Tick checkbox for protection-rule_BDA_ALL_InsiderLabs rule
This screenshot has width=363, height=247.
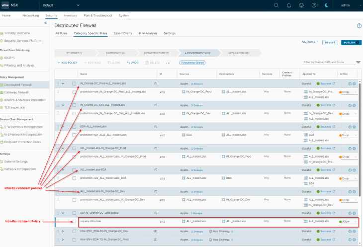tap(74, 135)
